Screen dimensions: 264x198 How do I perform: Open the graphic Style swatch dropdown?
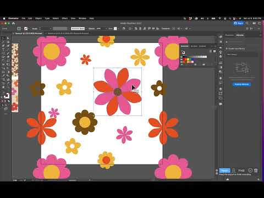pos(116,29)
